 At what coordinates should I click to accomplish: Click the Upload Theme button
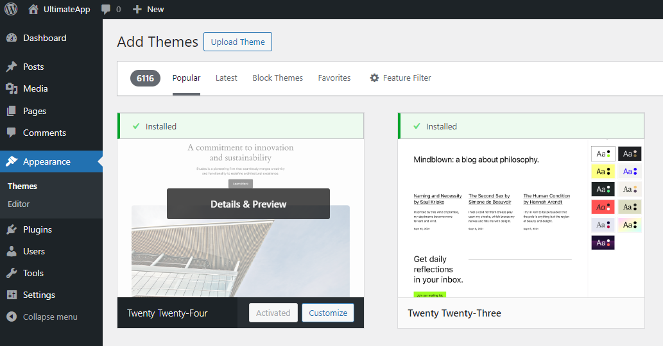[237, 42]
